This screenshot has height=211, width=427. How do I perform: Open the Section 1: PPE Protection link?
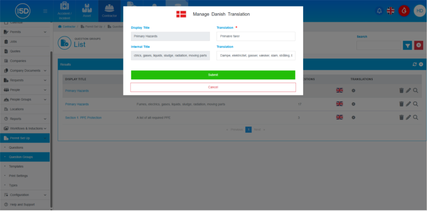[x=83, y=118]
